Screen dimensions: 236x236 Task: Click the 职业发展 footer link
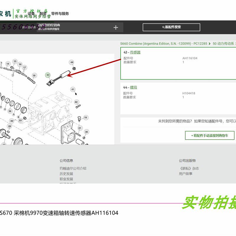66,179
